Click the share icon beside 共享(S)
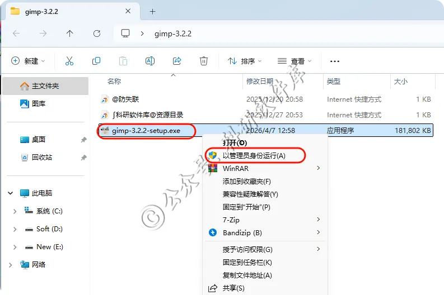Screen dimensions: 444x295 click(213, 288)
